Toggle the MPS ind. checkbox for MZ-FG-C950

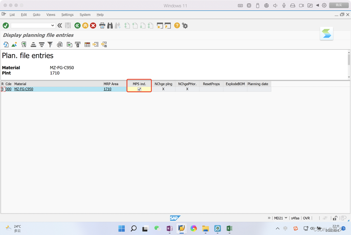point(139,89)
